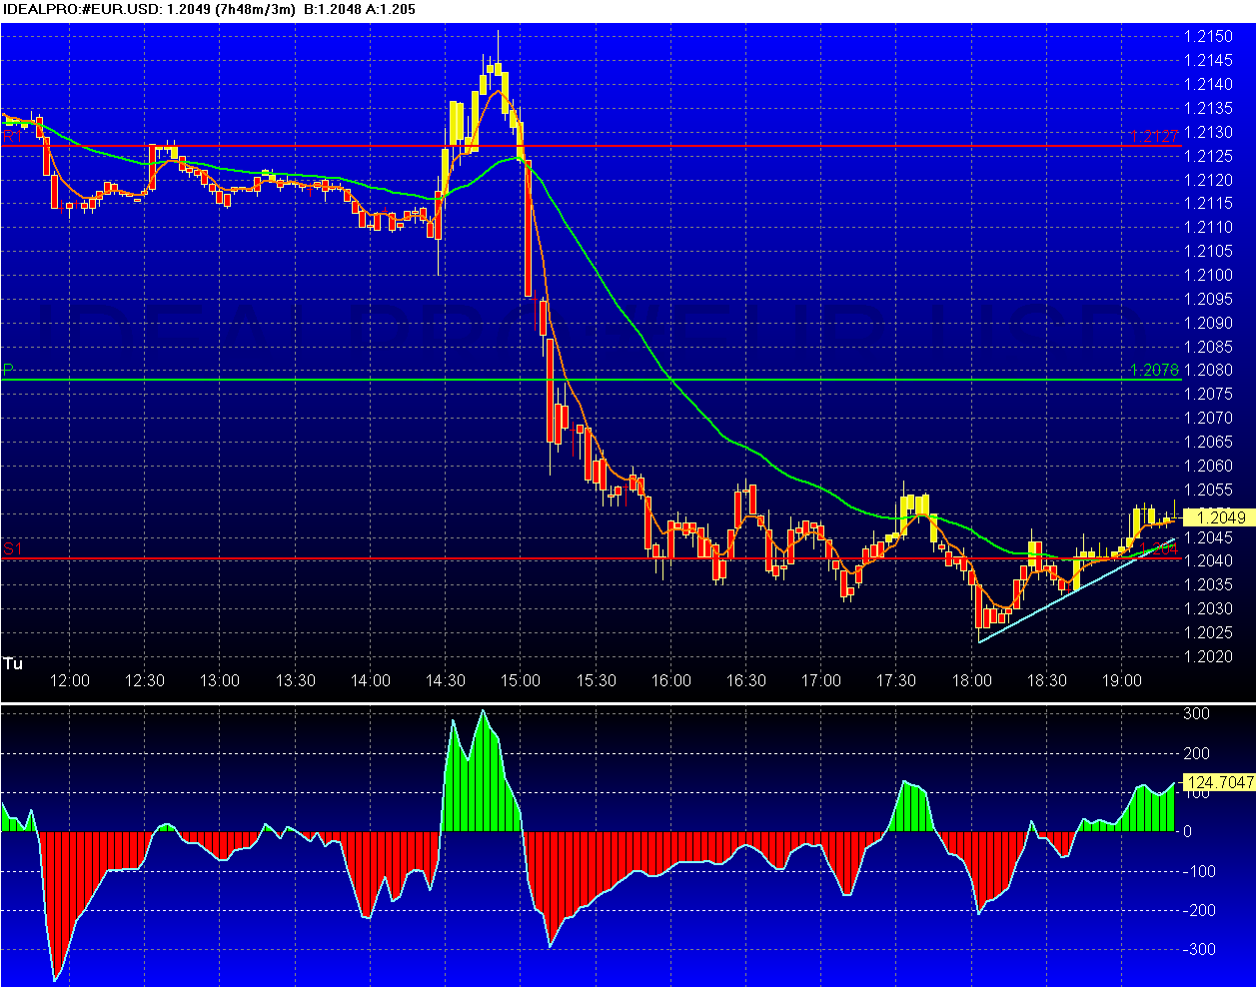1257x990 pixels.
Task: Click the "Tu" day label
Action: [13, 664]
